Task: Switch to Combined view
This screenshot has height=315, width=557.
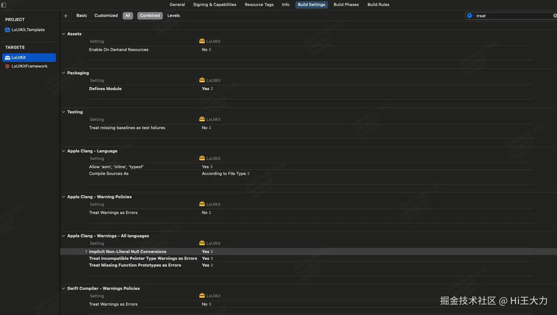Action: [x=150, y=15]
